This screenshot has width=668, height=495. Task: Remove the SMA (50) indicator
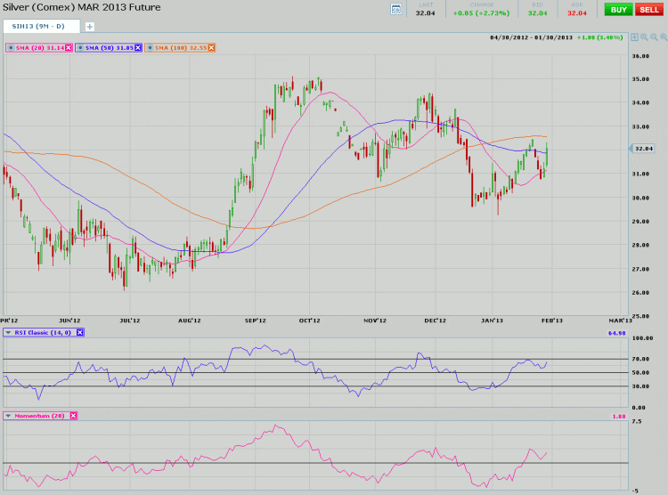tap(138, 47)
